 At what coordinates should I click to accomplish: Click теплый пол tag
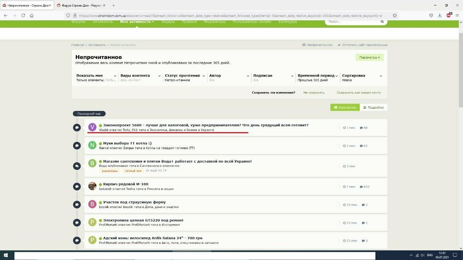pyautogui.click(x=133, y=171)
